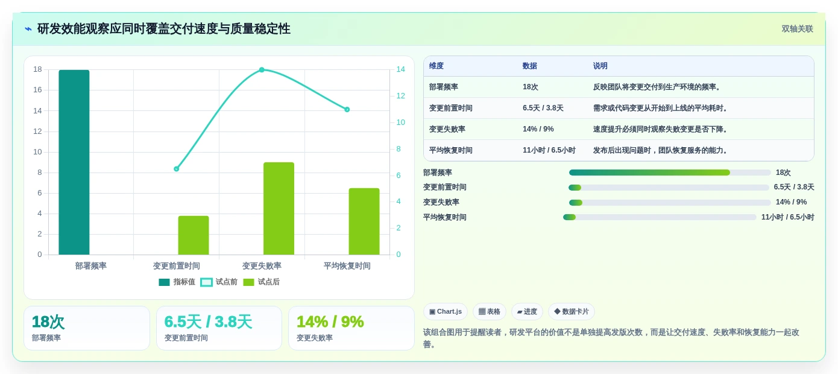This screenshot has height=374, width=838.
Task: Click the lightning icon beside the title
Action: (28, 29)
